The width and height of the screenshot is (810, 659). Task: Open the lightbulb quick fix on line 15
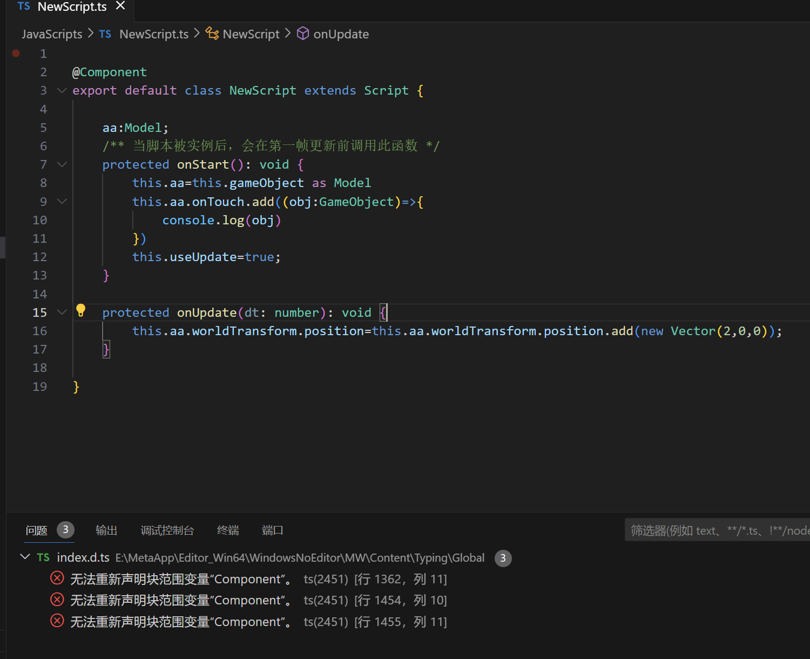click(81, 310)
